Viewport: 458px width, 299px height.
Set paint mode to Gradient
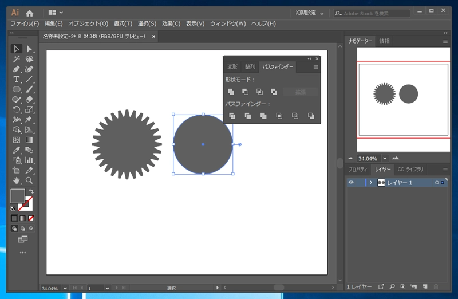(x=22, y=218)
